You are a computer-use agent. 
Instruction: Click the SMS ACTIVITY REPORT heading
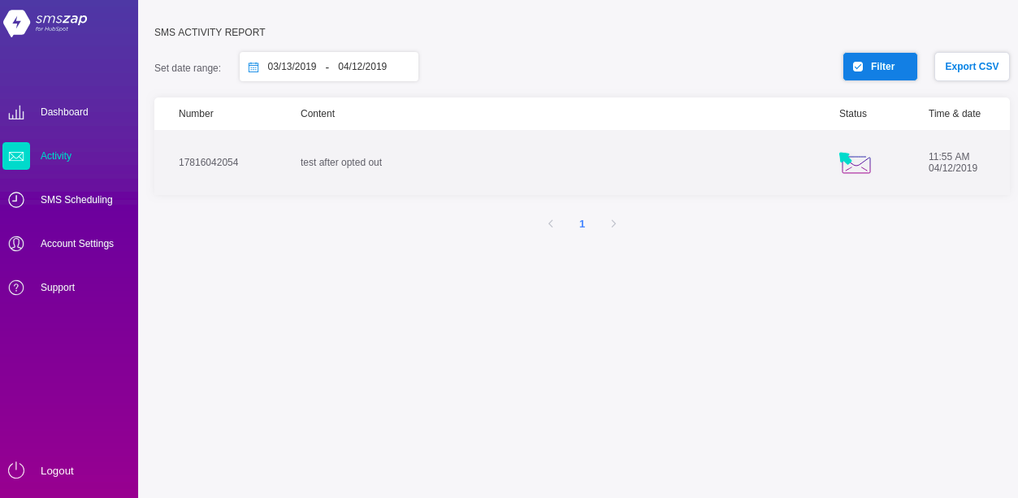click(210, 32)
